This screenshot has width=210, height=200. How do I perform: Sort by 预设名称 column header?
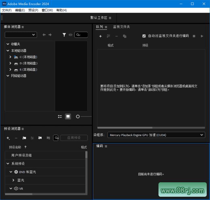[15, 147]
